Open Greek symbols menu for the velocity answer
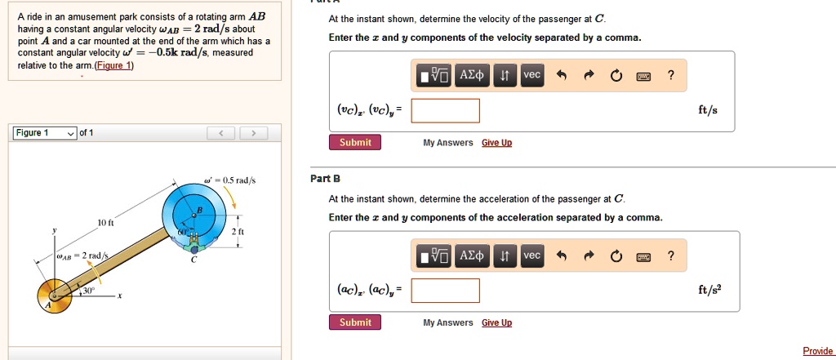Image resolution: width=836 pixels, height=360 pixels. pyautogui.click(x=474, y=76)
